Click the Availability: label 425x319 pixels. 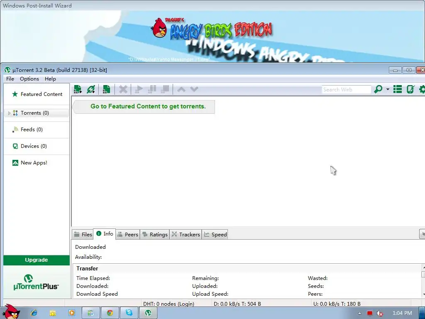click(88, 257)
